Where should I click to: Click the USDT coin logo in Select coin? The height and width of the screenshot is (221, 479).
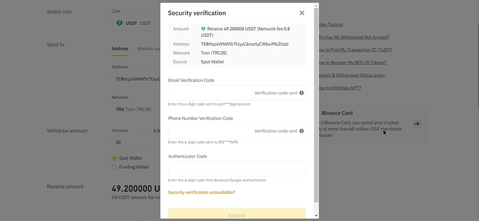[x=119, y=23]
